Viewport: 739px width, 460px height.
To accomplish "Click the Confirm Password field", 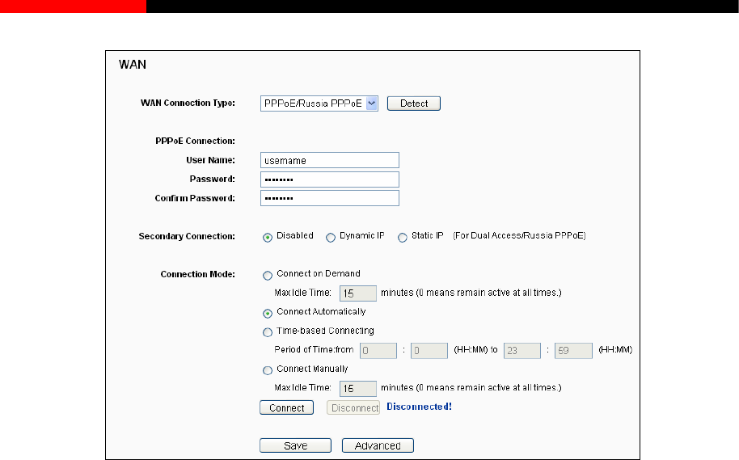I will click(329, 198).
